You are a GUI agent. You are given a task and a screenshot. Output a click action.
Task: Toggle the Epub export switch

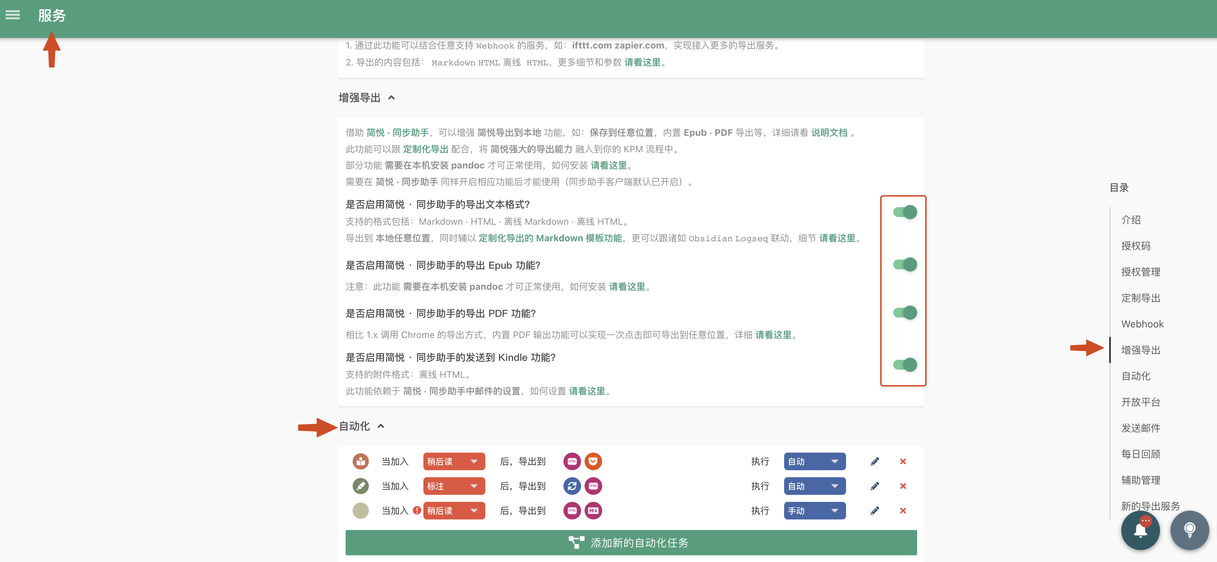point(905,264)
